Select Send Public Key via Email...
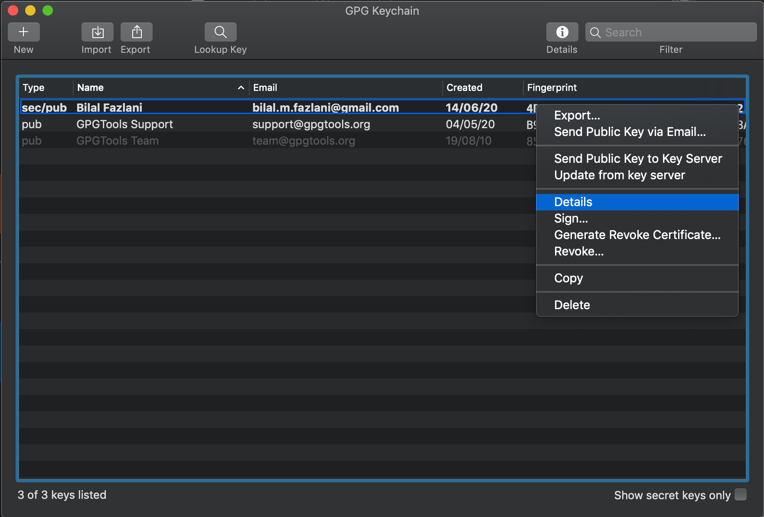This screenshot has height=517, width=764. coord(637,132)
